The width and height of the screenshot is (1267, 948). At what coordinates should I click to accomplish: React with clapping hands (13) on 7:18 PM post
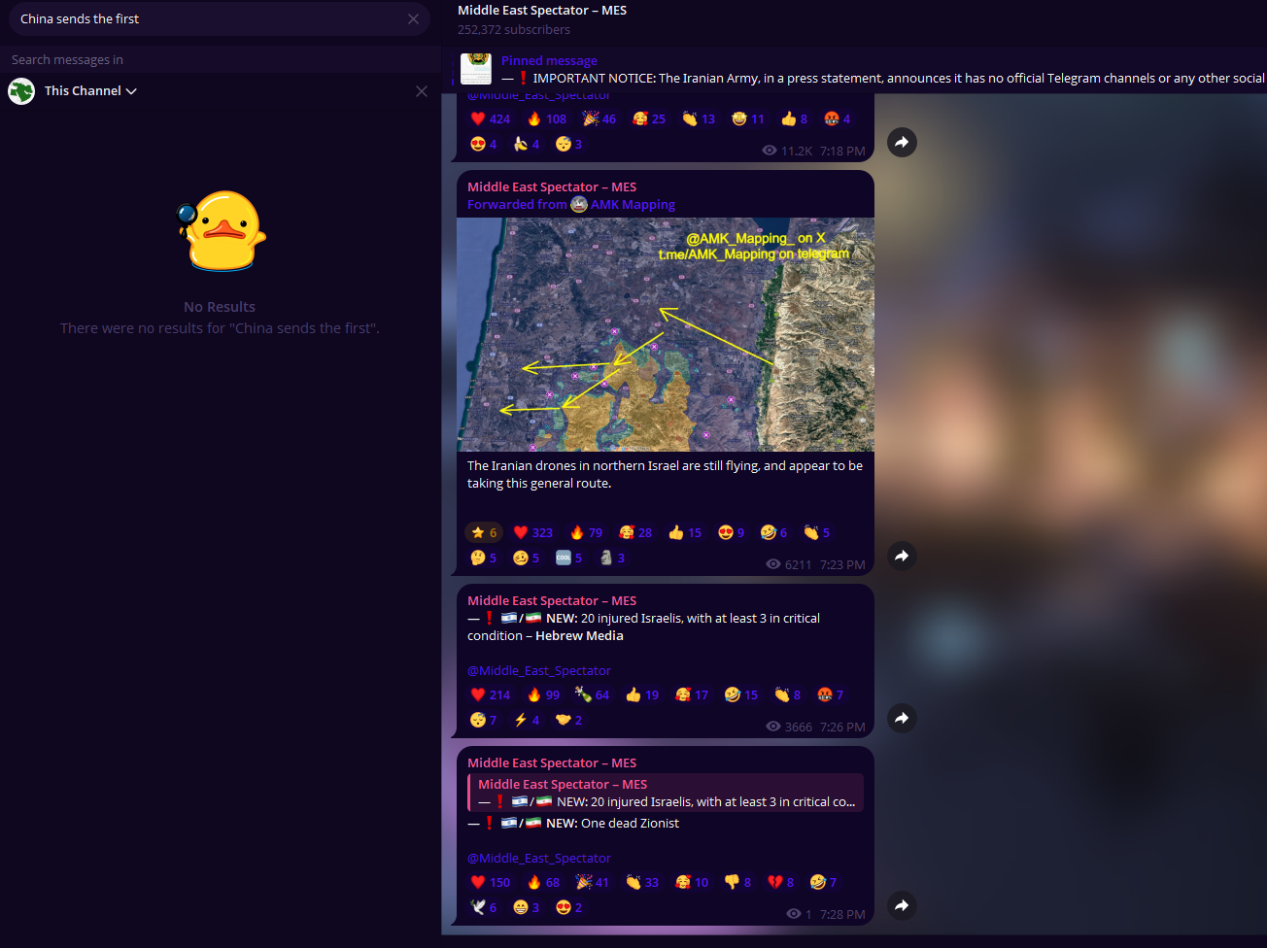tap(699, 119)
